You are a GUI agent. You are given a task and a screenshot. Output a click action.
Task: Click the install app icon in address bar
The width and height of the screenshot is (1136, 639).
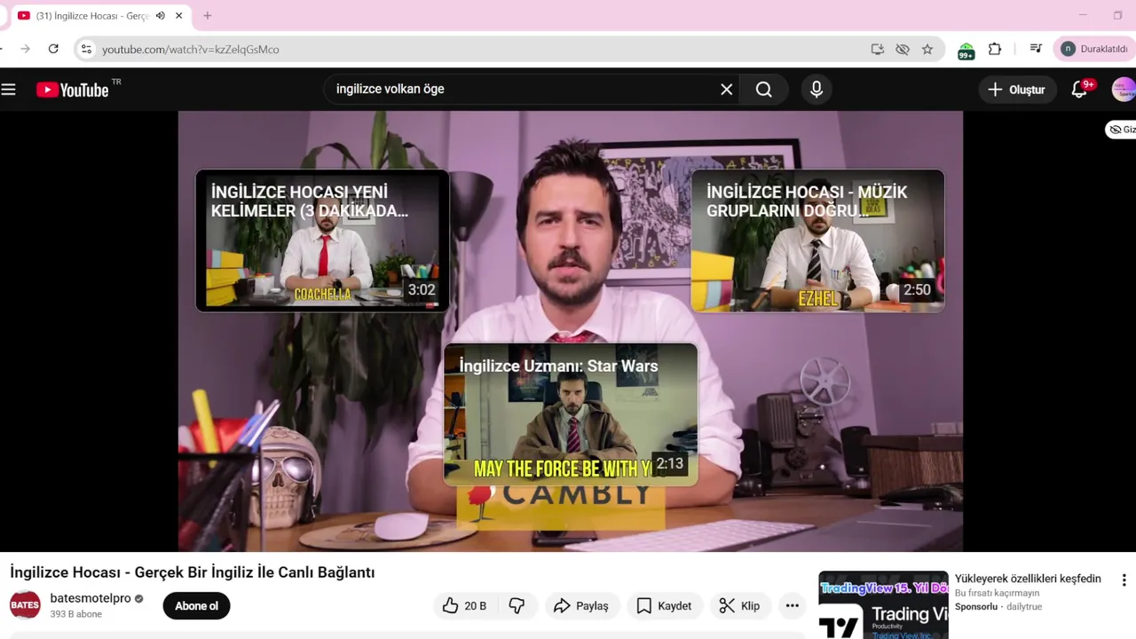point(878,49)
